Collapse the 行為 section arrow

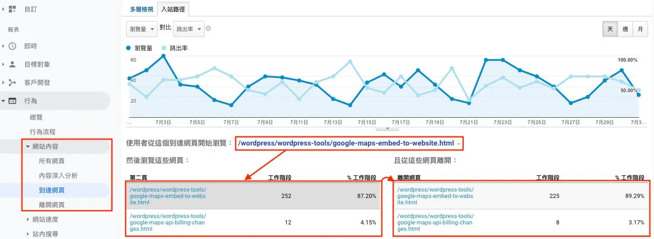[3, 101]
